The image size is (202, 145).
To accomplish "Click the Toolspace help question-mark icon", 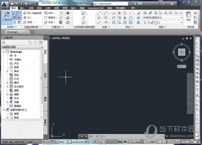I will click(41, 42).
